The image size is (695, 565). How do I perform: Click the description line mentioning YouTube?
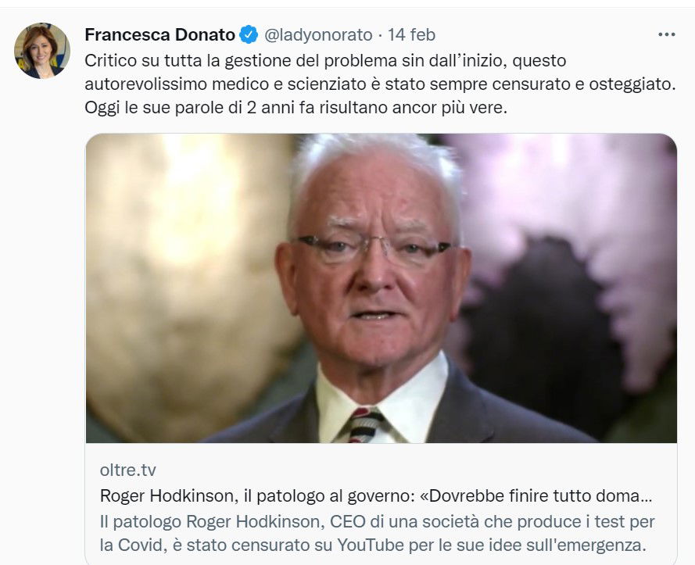[x=377, y=543]
